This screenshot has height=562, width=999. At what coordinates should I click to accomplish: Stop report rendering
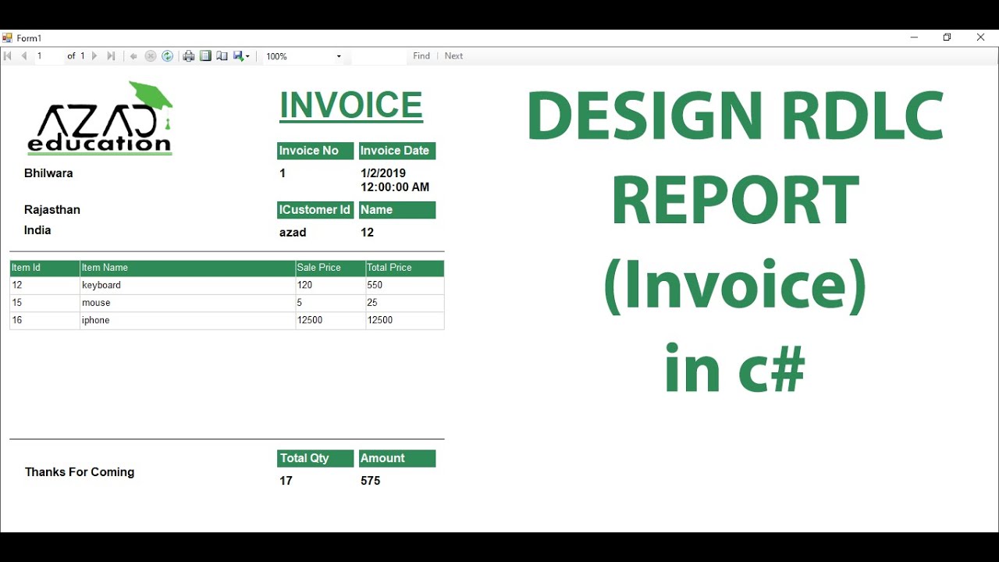coord(151,56)
